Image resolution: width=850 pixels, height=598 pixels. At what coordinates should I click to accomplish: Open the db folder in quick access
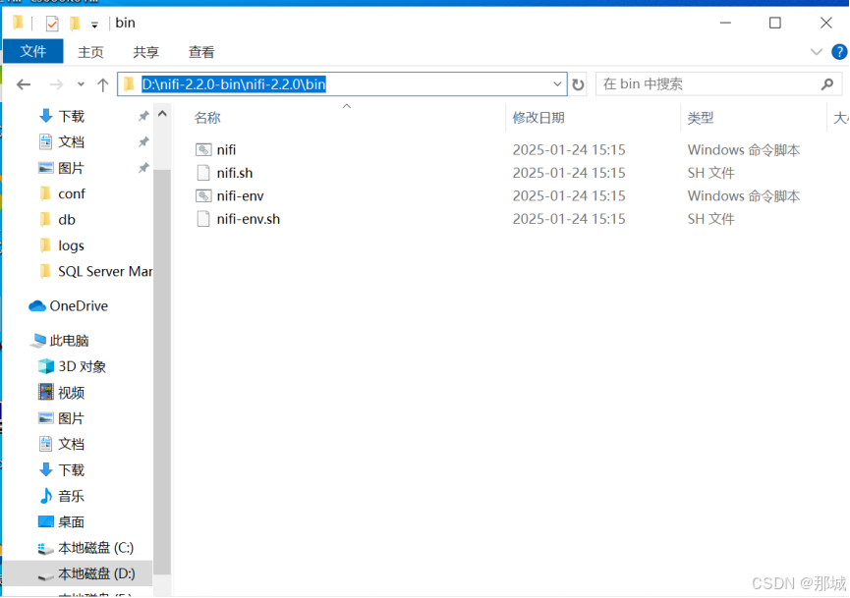coord(67,220)
